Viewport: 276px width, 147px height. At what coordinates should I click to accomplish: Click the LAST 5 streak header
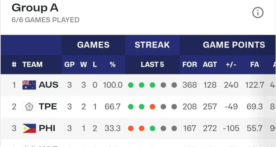[x=153, y=65]
